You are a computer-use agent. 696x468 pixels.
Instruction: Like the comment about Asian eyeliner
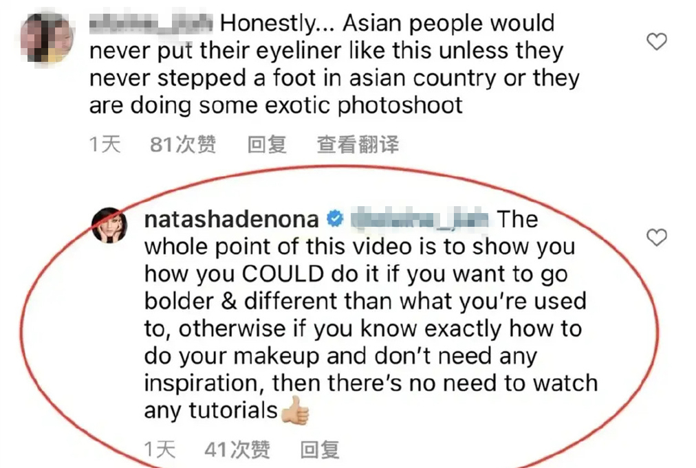(657, 41)
